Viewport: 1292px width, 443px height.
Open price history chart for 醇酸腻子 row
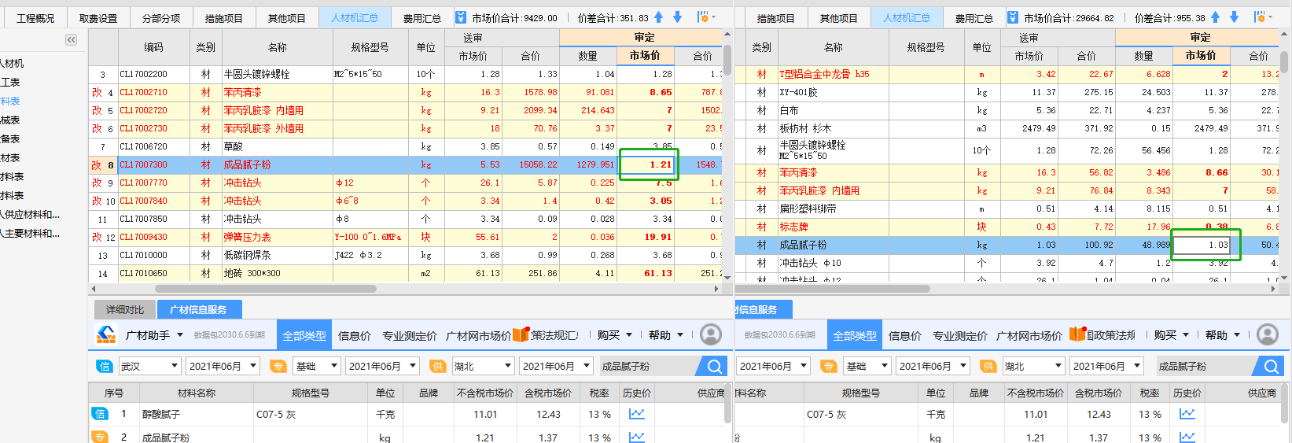636,414
